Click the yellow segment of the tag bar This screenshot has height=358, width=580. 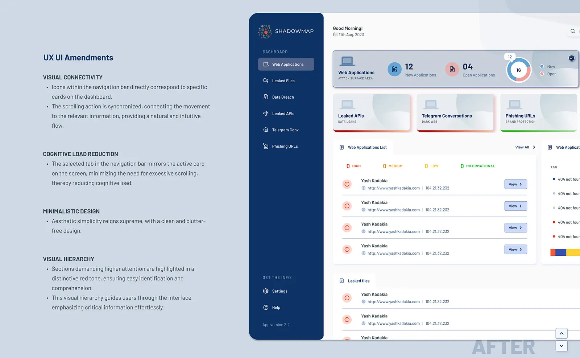tap(573, 252)
